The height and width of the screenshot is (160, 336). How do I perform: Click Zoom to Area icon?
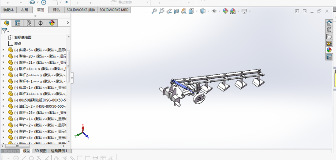click(161, 11)
